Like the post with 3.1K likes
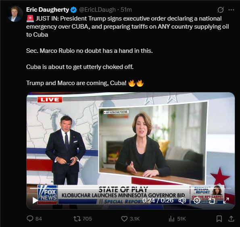 (x=130, y=219)
